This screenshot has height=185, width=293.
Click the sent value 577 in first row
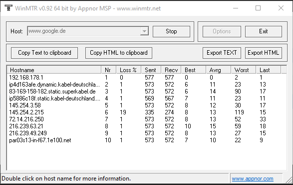[x=149, y=78]
